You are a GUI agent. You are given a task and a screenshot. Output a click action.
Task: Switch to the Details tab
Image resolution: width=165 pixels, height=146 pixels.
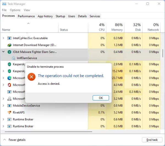tap(82, 16)
